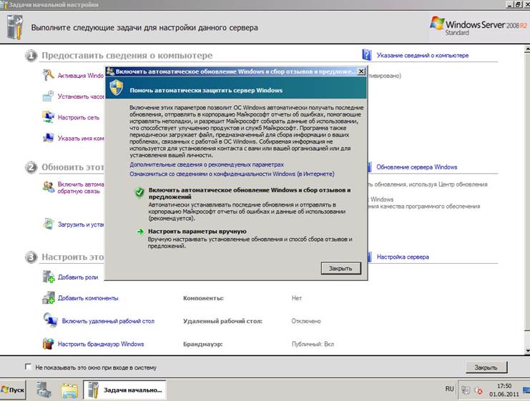
Task: Click the 'Компоненты:' label
Action: pyautogui.click(x=203, y=298)
